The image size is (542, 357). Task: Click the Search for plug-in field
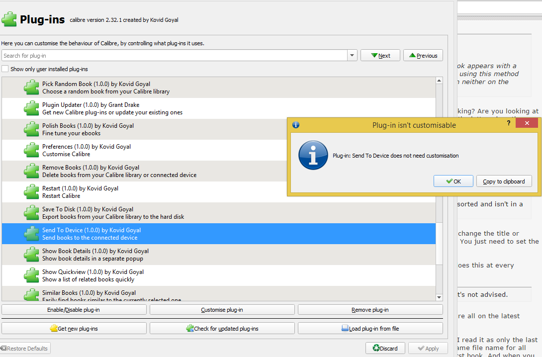175,55
